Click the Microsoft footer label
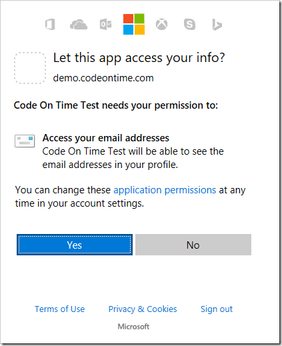The image size is (282, 346). (x=133, y=327)
